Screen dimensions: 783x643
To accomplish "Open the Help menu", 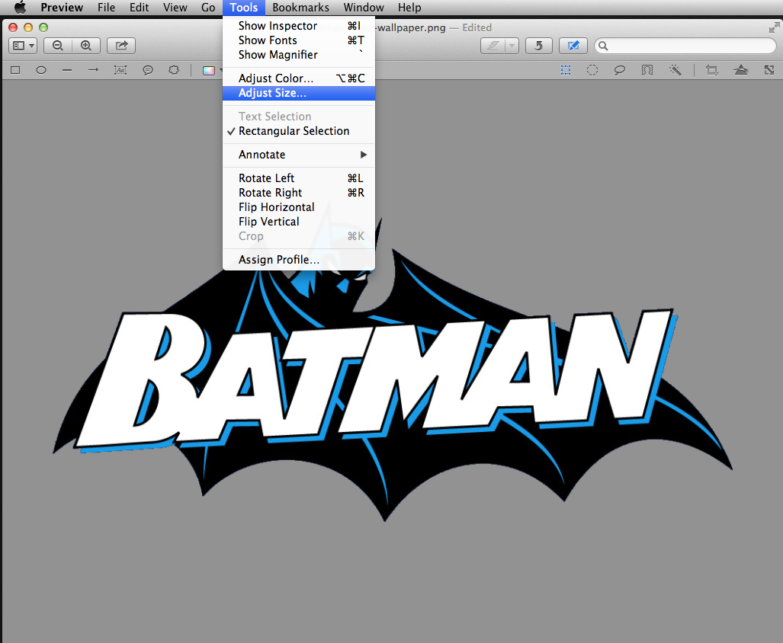I will [409, 8].
